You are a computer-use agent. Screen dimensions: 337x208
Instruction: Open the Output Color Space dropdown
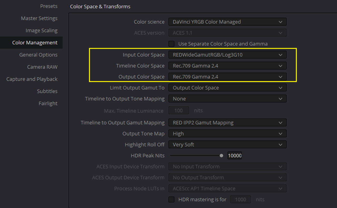coord(227,77)
